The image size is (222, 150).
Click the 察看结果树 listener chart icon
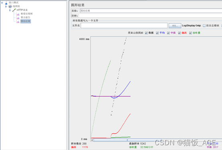point(18,14)
